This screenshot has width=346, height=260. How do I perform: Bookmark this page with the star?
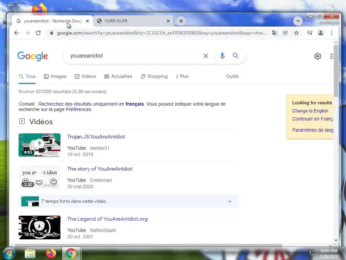pyautogui.click(x=296, y=33)
